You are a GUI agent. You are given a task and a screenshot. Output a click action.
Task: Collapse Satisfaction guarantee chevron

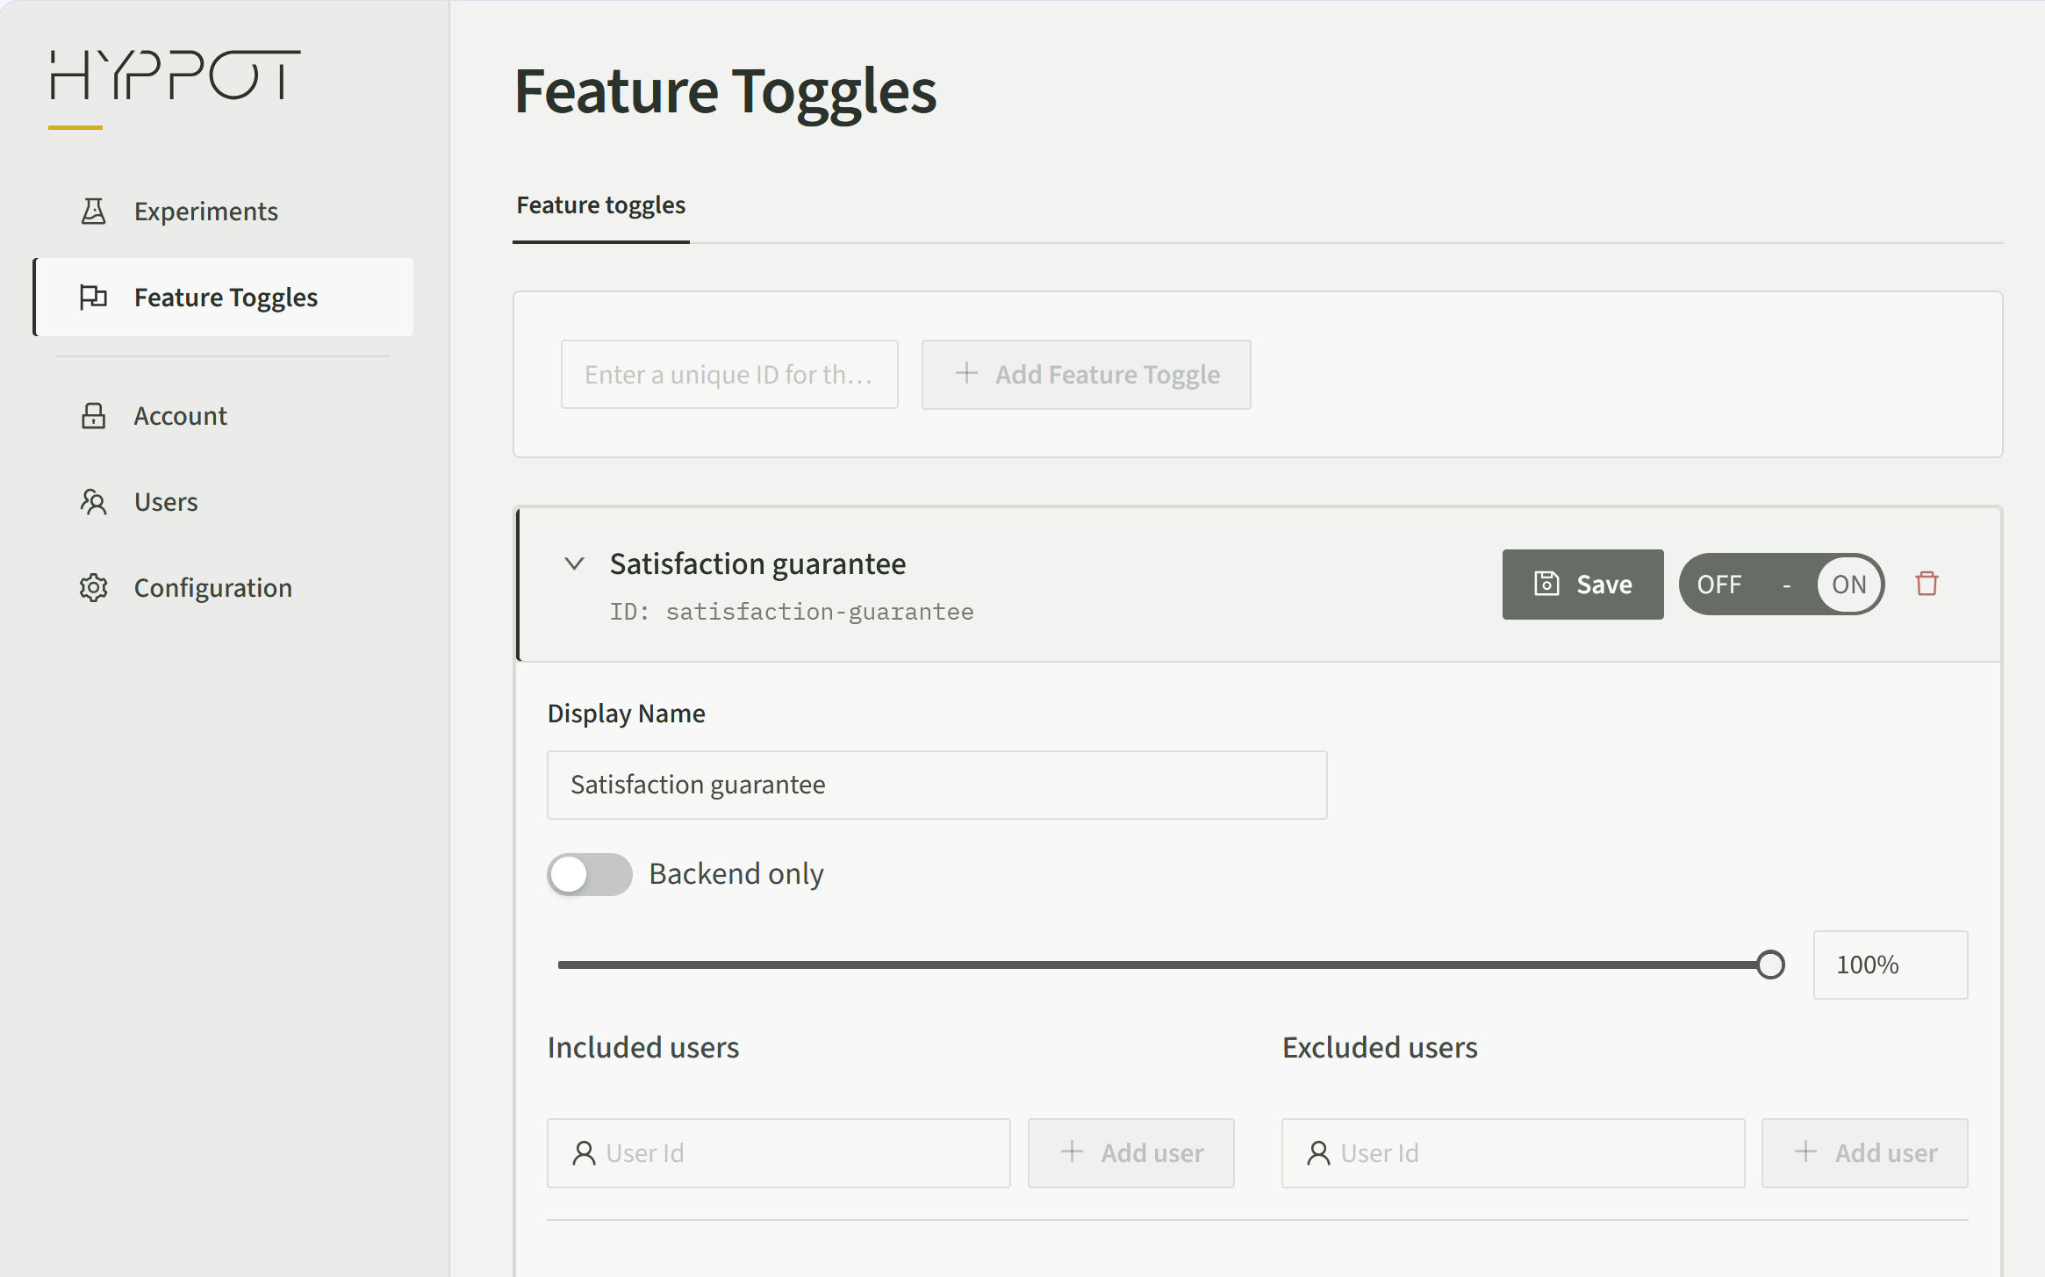574,563
